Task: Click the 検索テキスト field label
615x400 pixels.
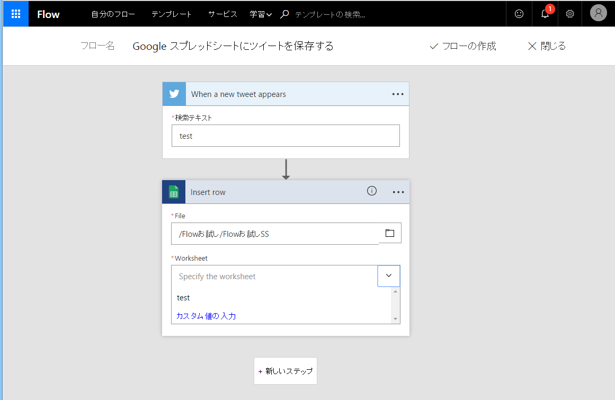Action: (193, 118)
